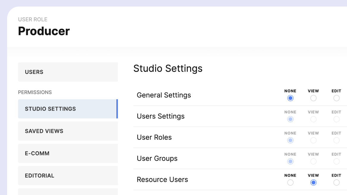Switch to Saved Views permissions

pyautogui.click(x=68, y=131)
